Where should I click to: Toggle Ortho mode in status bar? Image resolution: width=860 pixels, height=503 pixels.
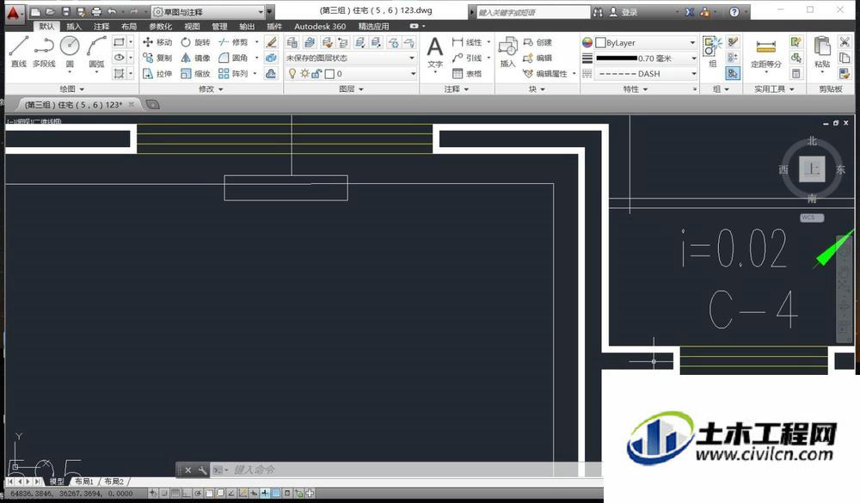point(187,494)
